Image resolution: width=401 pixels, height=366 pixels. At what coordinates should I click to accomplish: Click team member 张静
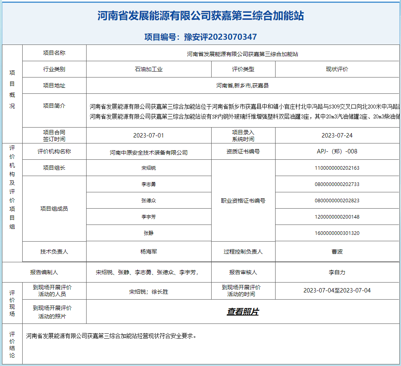click(x=148, y=233)
